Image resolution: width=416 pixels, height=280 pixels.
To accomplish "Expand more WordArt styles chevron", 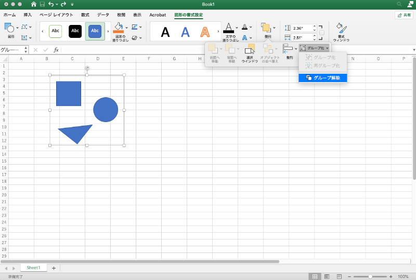I will click(x=218, y=32).
